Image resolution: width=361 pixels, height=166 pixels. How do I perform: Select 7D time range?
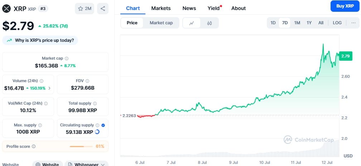(x=285, y=23)
